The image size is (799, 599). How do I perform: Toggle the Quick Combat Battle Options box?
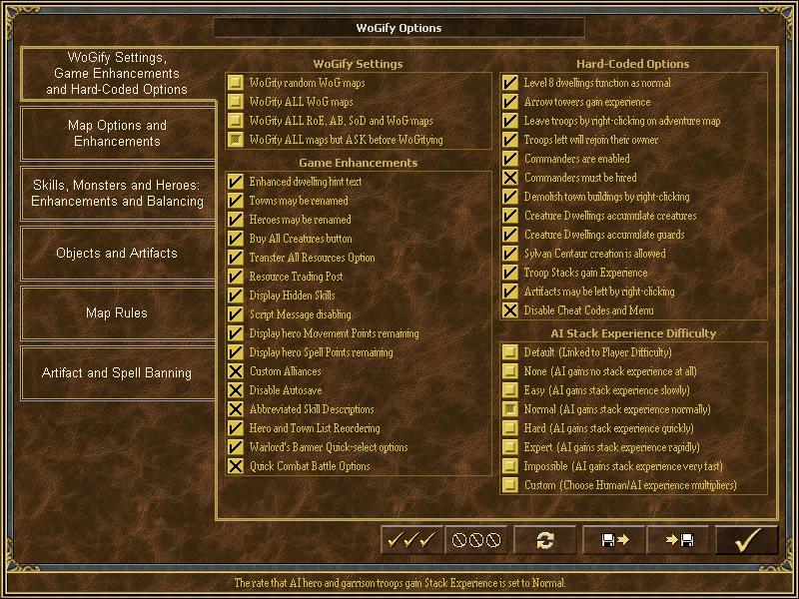pos(236,466)
